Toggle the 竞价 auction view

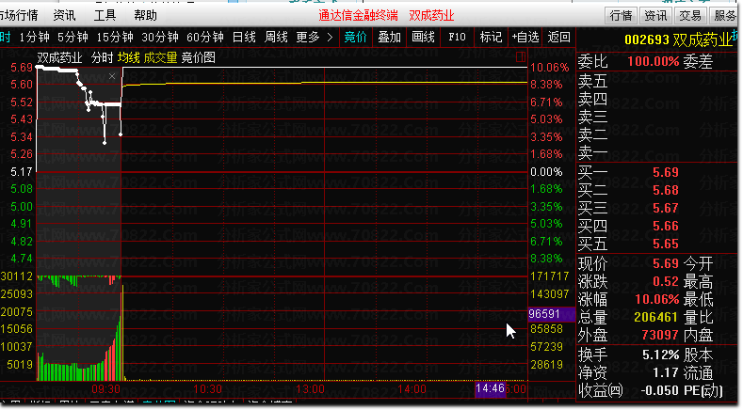pyautogui.click(x=356, y=37)
